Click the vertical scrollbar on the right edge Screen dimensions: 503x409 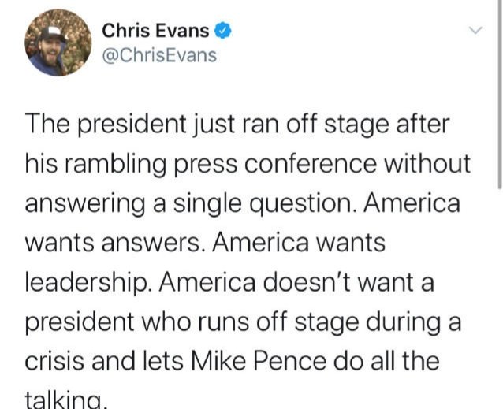click(x=500, y=95)
